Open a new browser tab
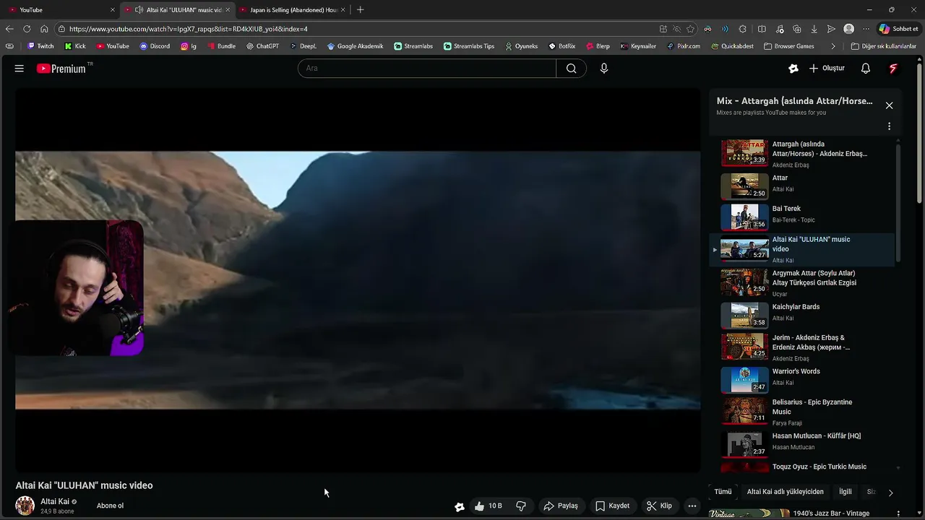The height and width of the screenshot is (520, 925). tap(360, 9)
